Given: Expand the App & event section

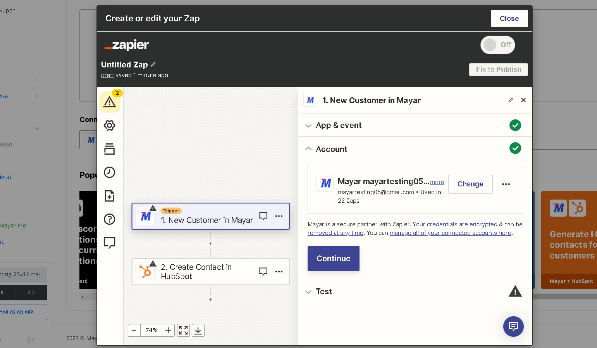Looking at the screenshot, I should [415, 125].
